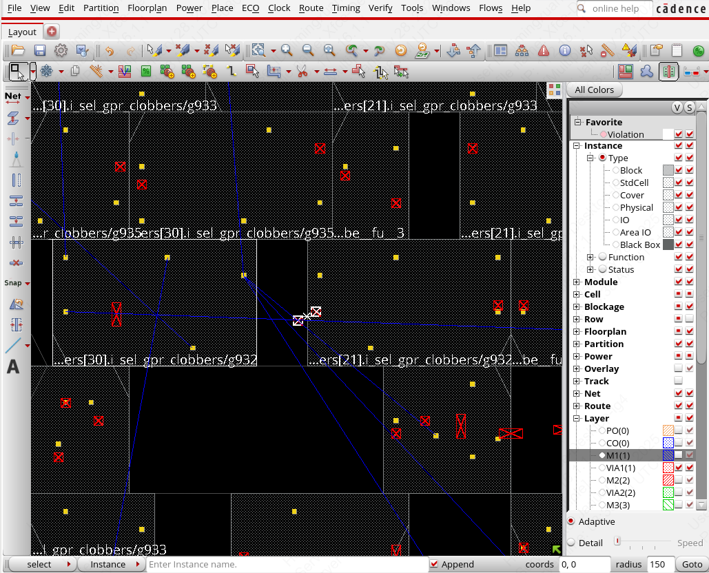Open the Timing menu
The width and height of the screenshot is (709, 573).
[345, 8]
